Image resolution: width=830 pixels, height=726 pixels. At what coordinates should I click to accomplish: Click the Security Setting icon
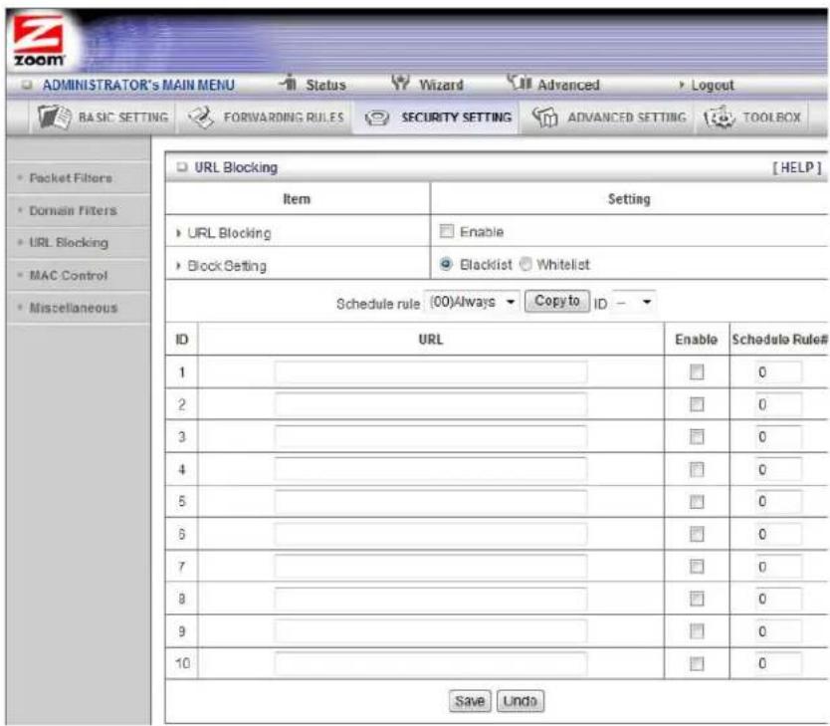[377, 118]
